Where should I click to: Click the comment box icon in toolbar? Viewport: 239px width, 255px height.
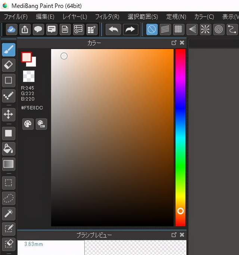52,29
